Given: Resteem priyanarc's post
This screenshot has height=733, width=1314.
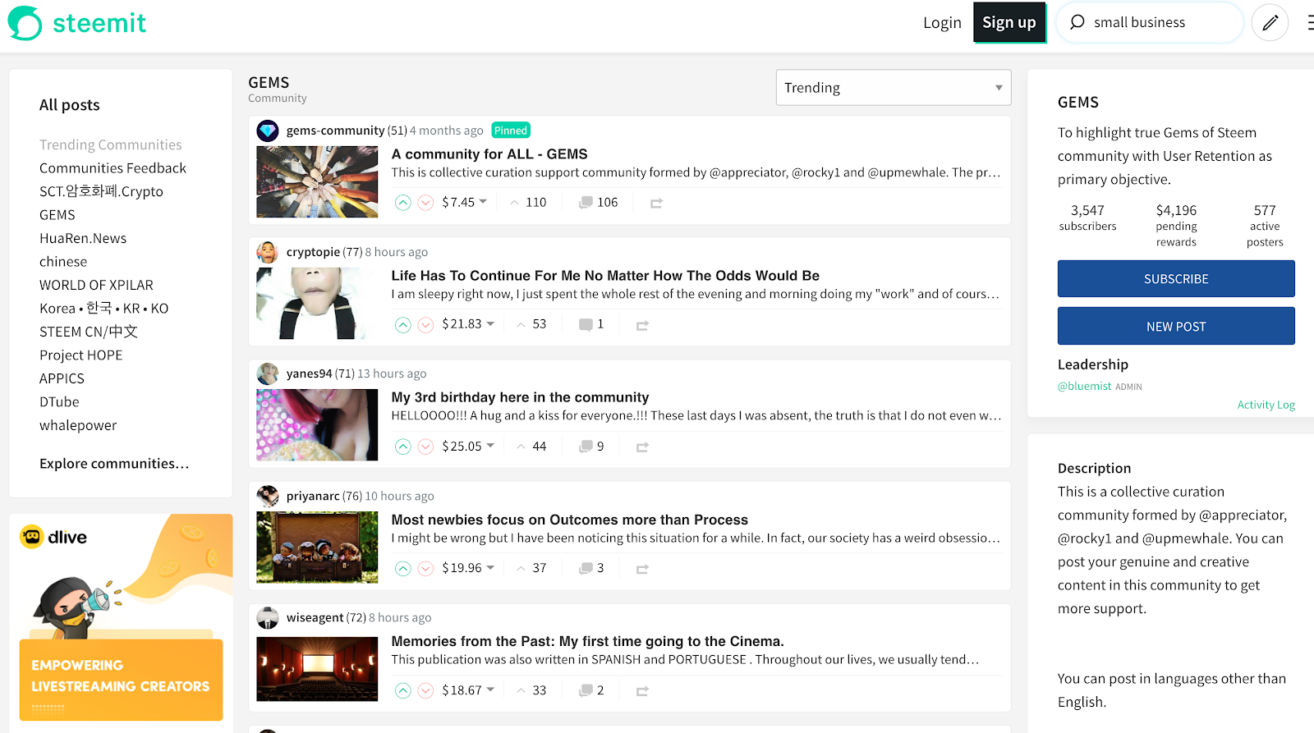Looking at the screenshot, I should click(x=642, y=569).
